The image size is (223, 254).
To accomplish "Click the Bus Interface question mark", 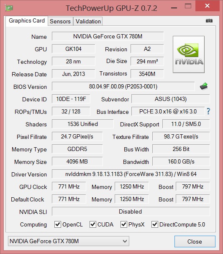I will (208, 111).
